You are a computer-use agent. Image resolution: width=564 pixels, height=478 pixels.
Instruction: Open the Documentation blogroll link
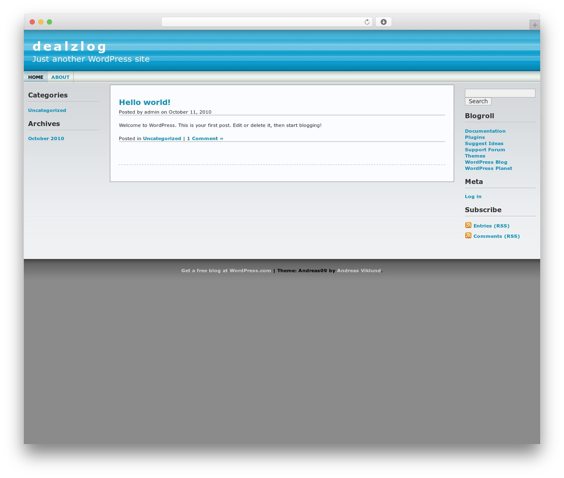coord(485,131)
